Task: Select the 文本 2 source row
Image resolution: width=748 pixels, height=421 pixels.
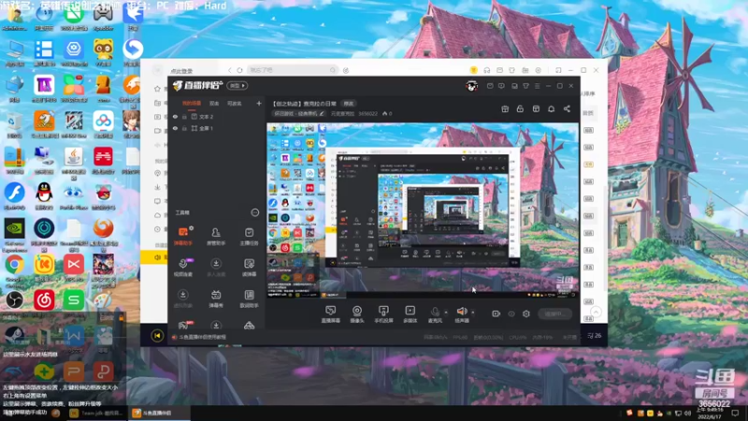Action: (x=217, y=116)
